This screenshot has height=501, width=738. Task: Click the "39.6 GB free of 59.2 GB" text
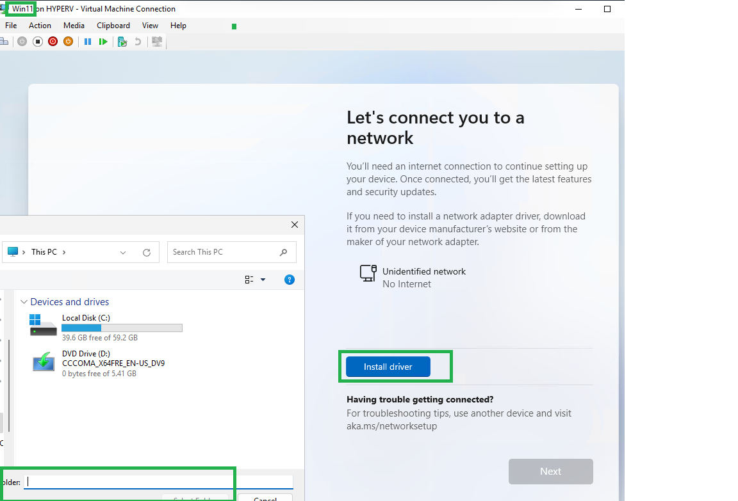pyautogui.click(x=100, y=338)
